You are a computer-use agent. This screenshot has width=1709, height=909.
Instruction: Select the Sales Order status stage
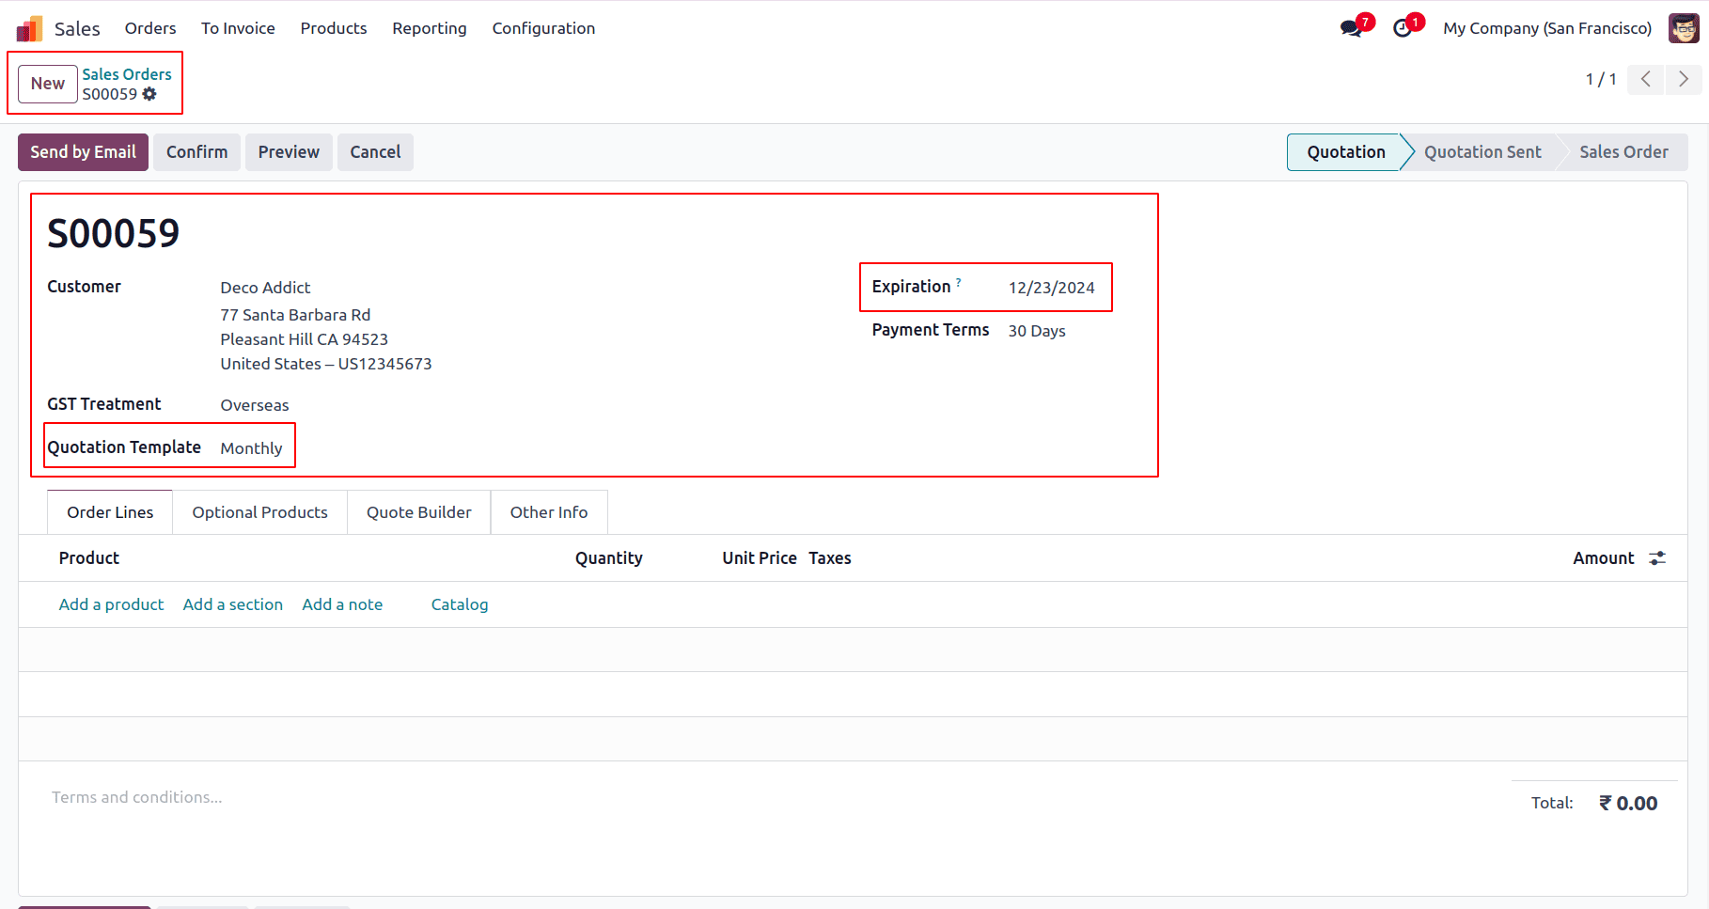(x=1623, y=152)
